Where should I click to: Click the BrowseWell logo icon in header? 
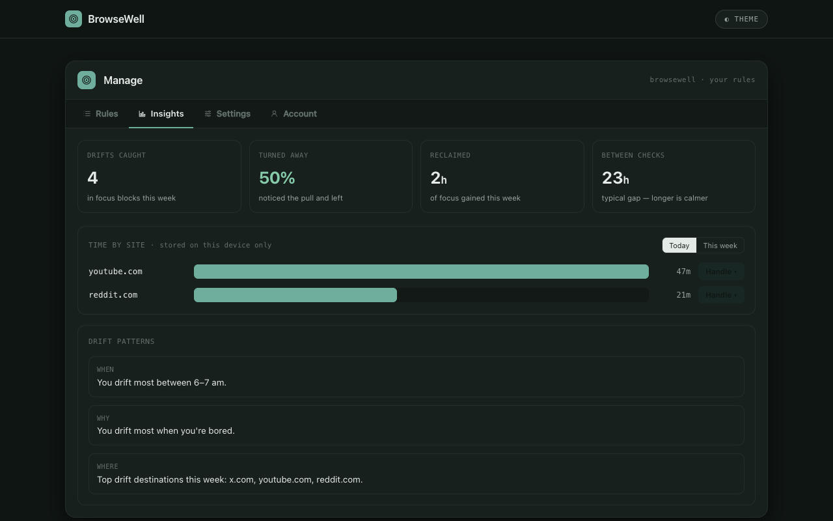pyautogui.click(x=74, y=19)
